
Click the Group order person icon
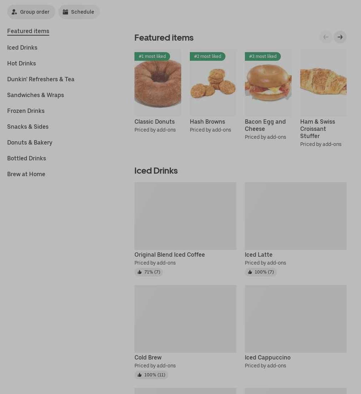click(x=14, y=12)
